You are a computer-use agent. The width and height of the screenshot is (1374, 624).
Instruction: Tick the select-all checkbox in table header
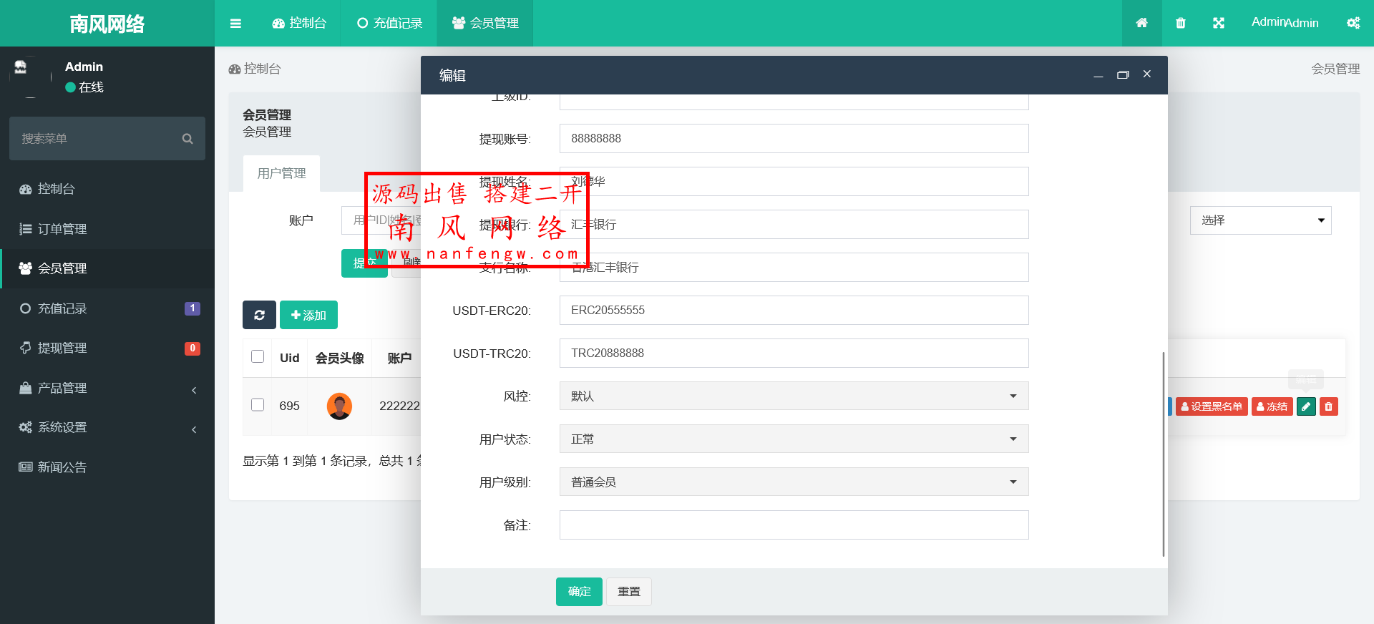tap(258, 356)
